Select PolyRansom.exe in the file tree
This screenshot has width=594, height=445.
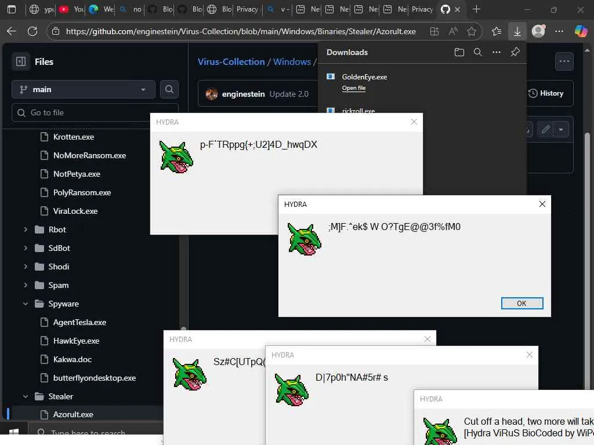click(x=82, y=192)
